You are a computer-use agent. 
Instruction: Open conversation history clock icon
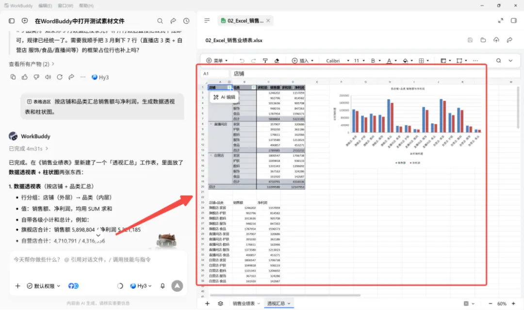coord(186,21)
